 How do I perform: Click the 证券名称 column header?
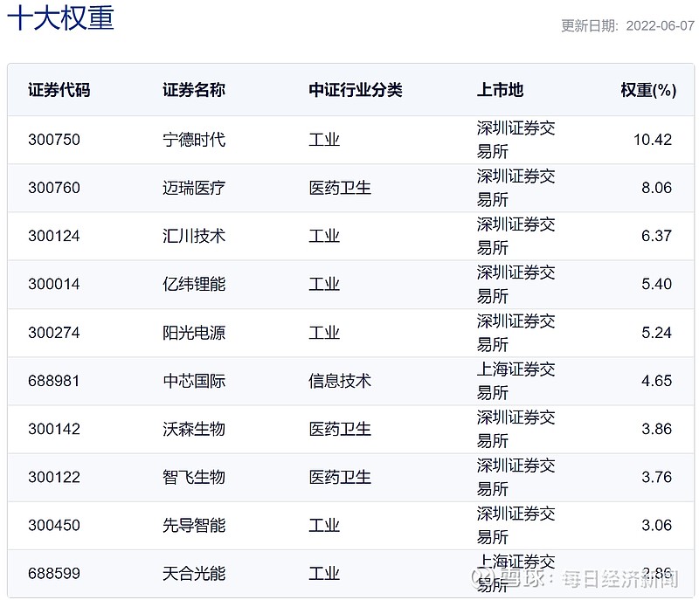[194, 90]
